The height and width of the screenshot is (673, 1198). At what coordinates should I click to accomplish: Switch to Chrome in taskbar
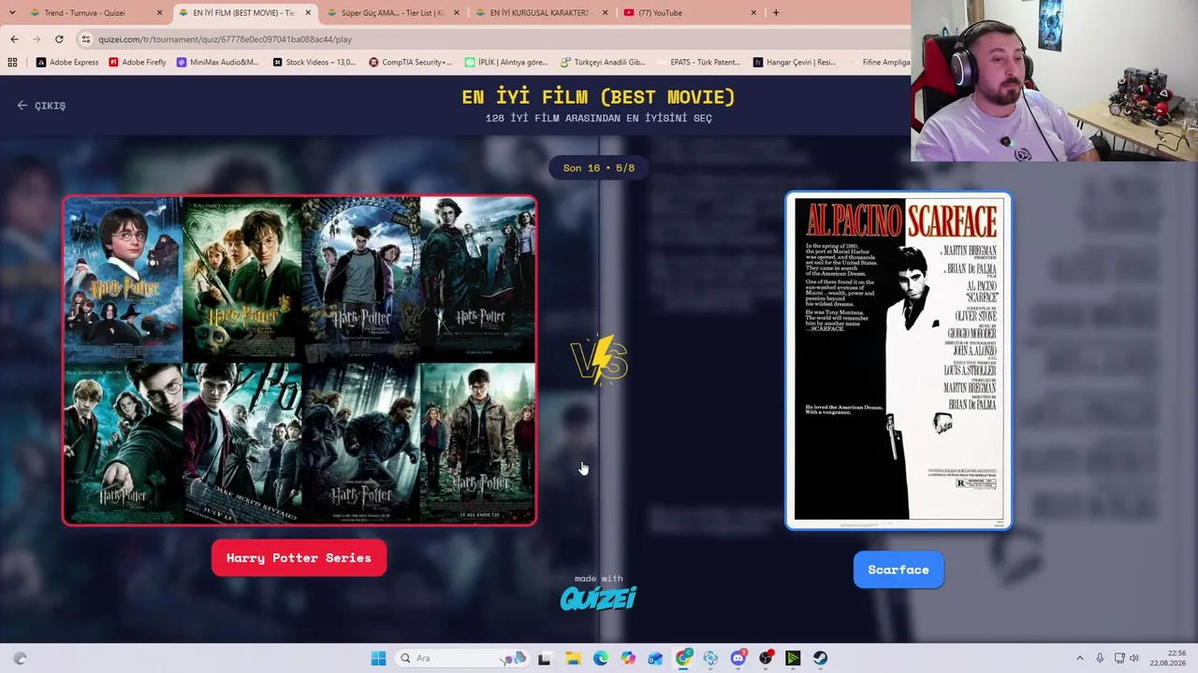coord(683,658)
